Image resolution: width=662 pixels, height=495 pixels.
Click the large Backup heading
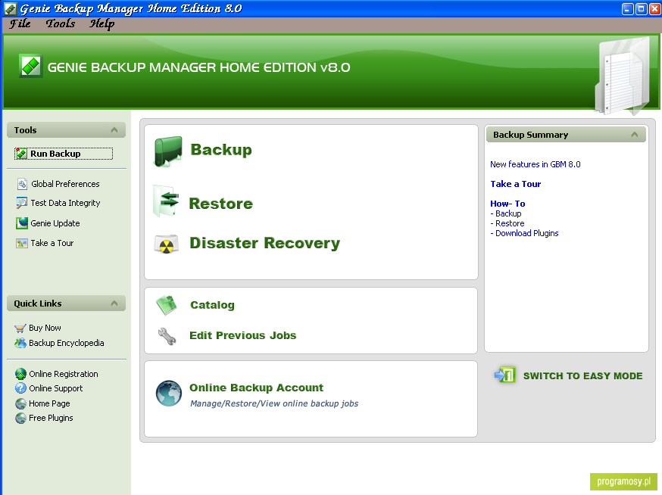(x=221, y=149)
